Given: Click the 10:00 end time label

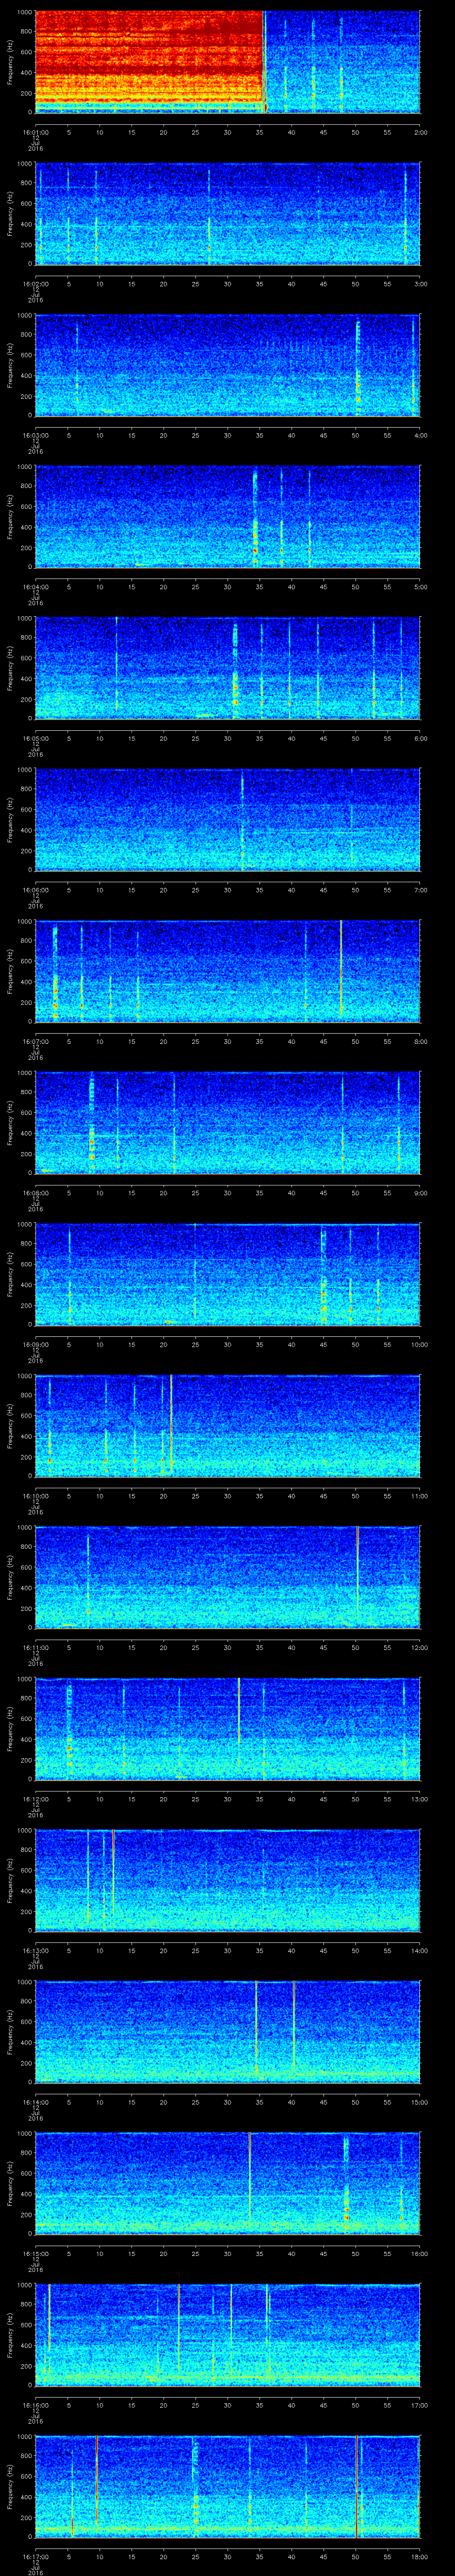Looking at the screenshot, I should click(x=419, y=1344).
